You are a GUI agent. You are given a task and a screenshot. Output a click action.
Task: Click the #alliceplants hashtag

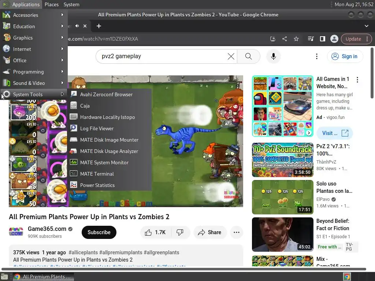tap(83, 252)
